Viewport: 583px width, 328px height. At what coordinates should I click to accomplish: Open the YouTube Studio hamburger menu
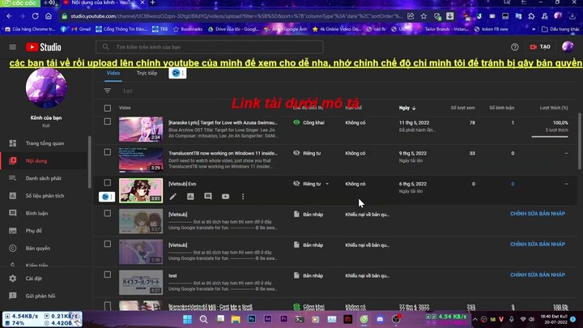click(x=13, y=47)
